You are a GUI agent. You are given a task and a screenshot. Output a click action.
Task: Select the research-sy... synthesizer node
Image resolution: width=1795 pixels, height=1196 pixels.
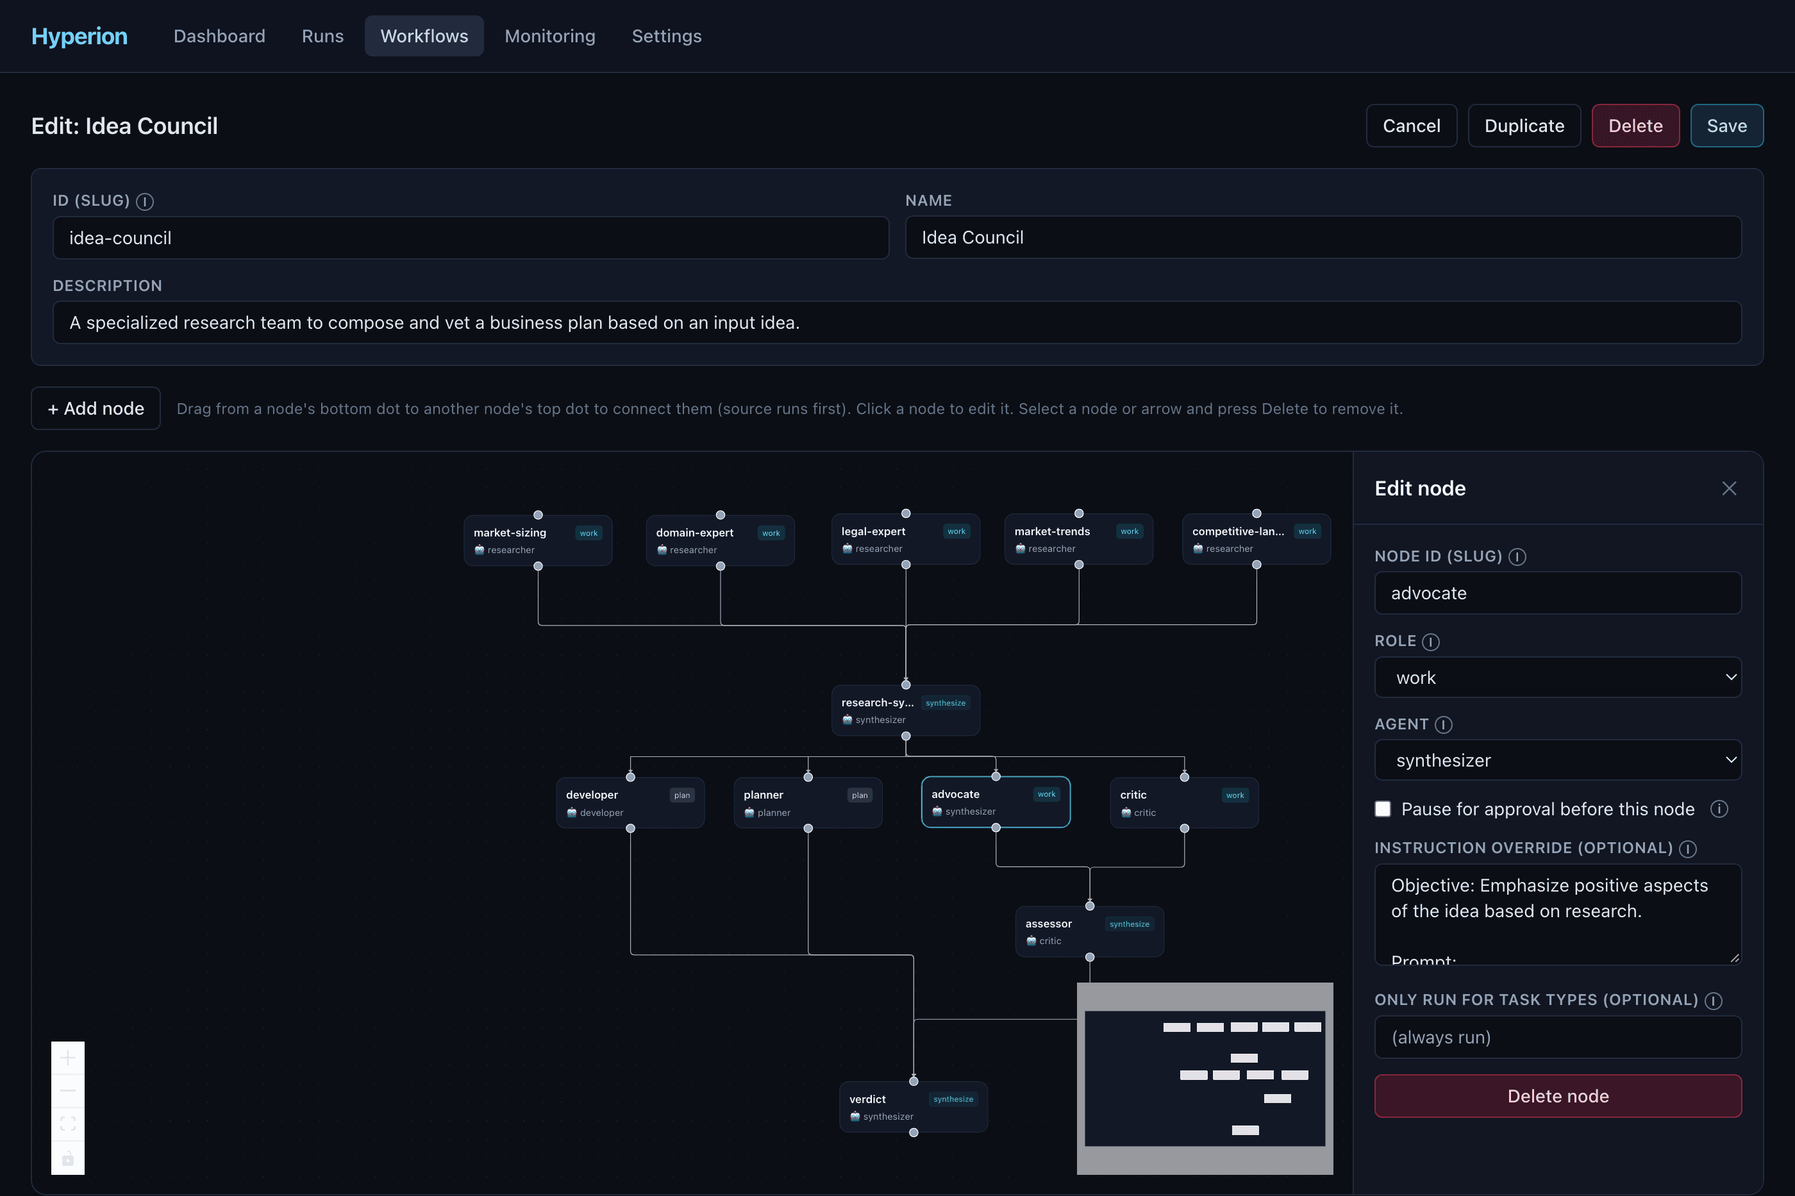(x=905, y=710)
